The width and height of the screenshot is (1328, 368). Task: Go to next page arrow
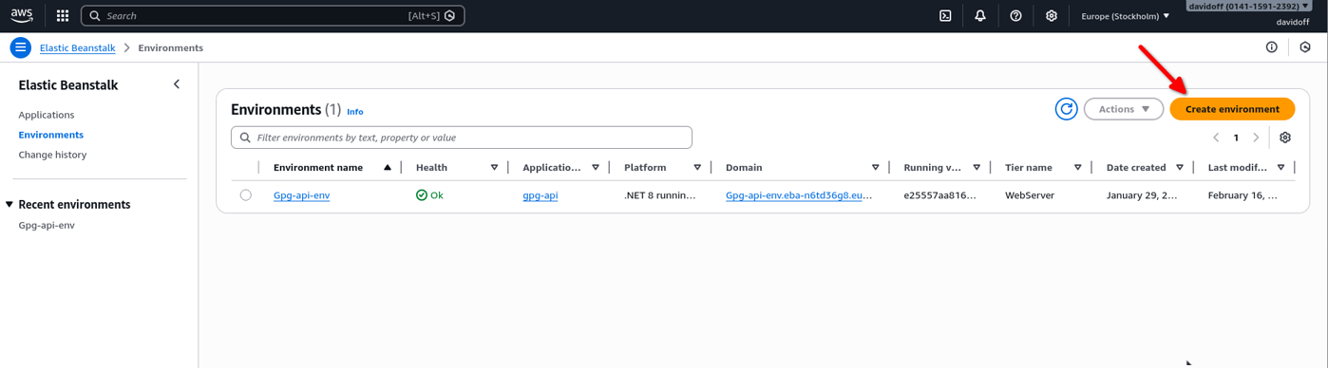click(1256, 138)
